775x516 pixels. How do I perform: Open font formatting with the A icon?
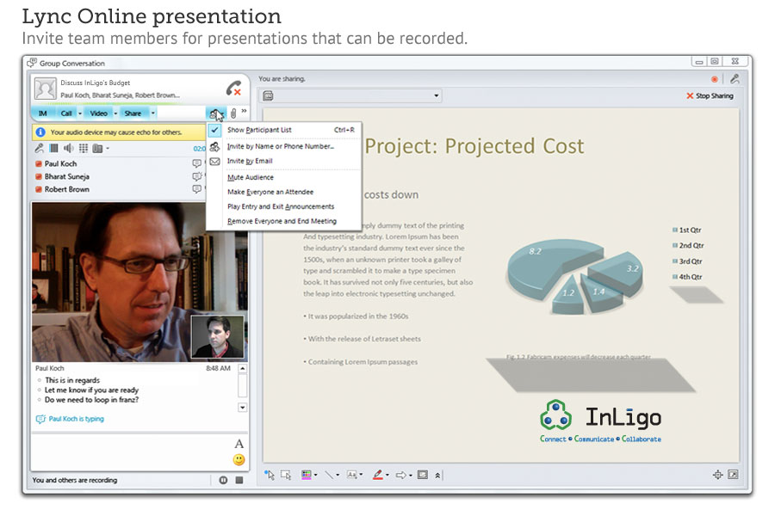tap(239, 444)
